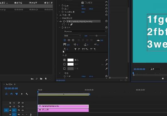Toggle the rotation stopwatch animation icon
This screenshot has height=116, width=167.
[63, 6]
